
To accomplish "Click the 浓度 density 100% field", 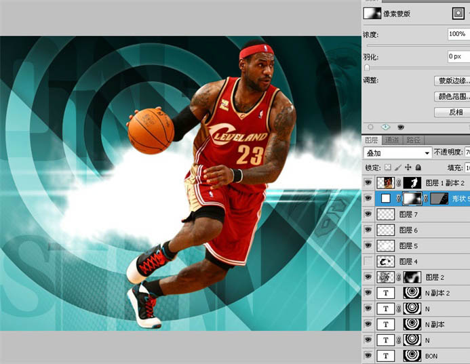I will click(459, 34).
